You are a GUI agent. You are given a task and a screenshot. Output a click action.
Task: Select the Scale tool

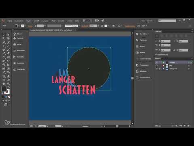pyautogui.click(x=8, y=57)
